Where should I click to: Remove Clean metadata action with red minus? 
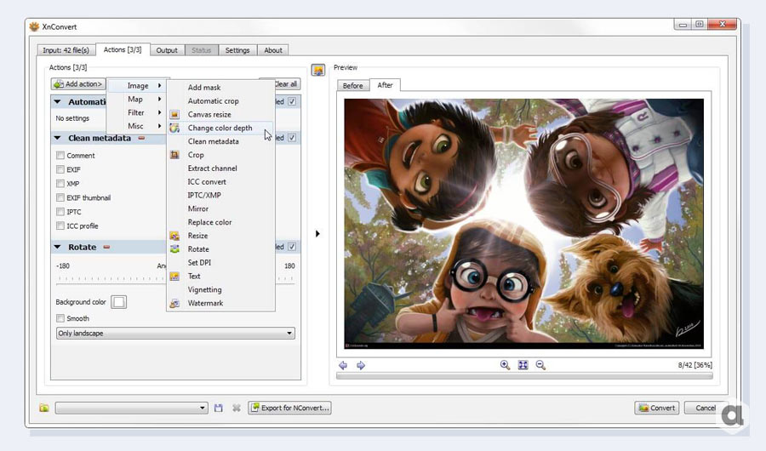tap(141, 138)
